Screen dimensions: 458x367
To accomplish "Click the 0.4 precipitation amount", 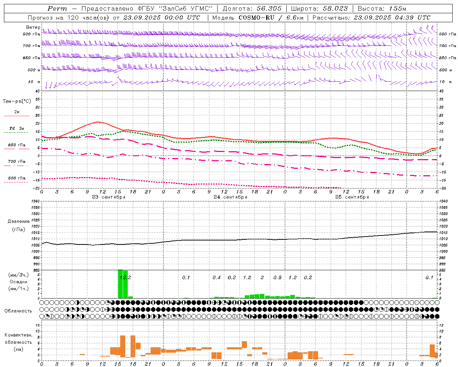I will coord(216,277).
